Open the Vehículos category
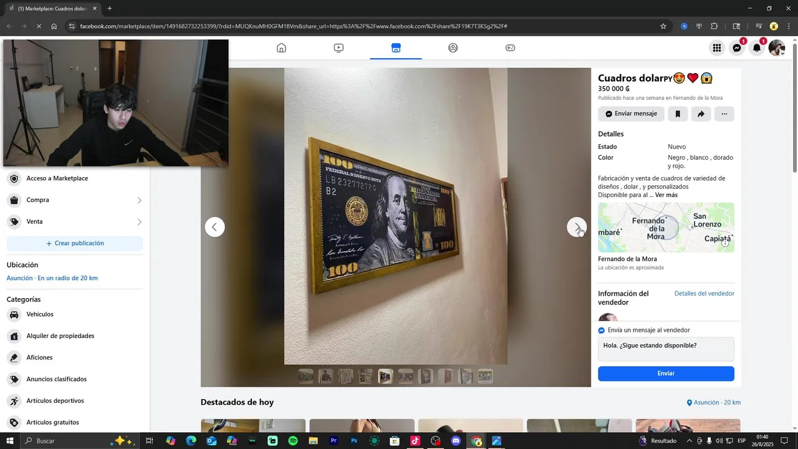Screen dimensions: 798x449 tap(75, 314)
